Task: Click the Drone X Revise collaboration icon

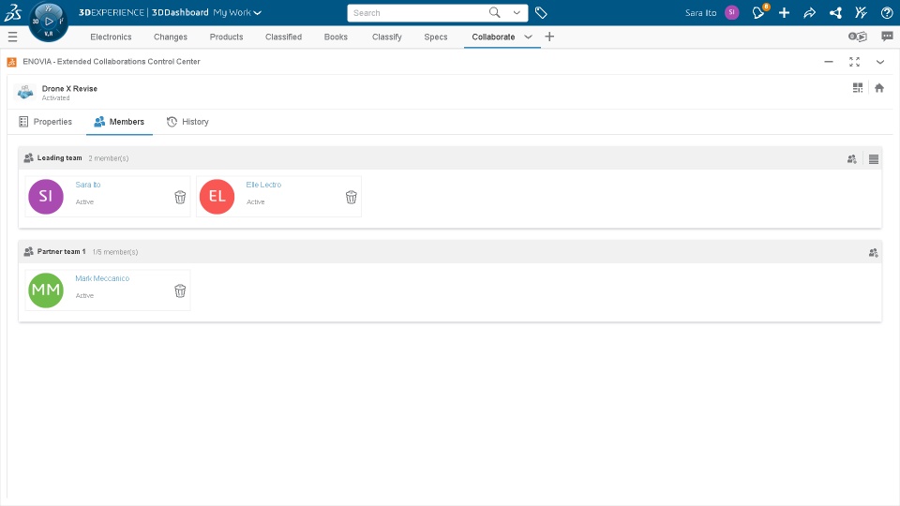Action: [25, 92]
